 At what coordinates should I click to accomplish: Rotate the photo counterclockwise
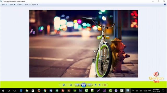coord(96,85)
